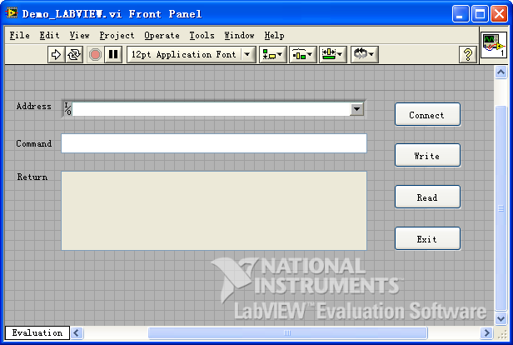Click the vertical scrollbar down arrow
Viewport: 513px width, 345px height.
(501, 318)
